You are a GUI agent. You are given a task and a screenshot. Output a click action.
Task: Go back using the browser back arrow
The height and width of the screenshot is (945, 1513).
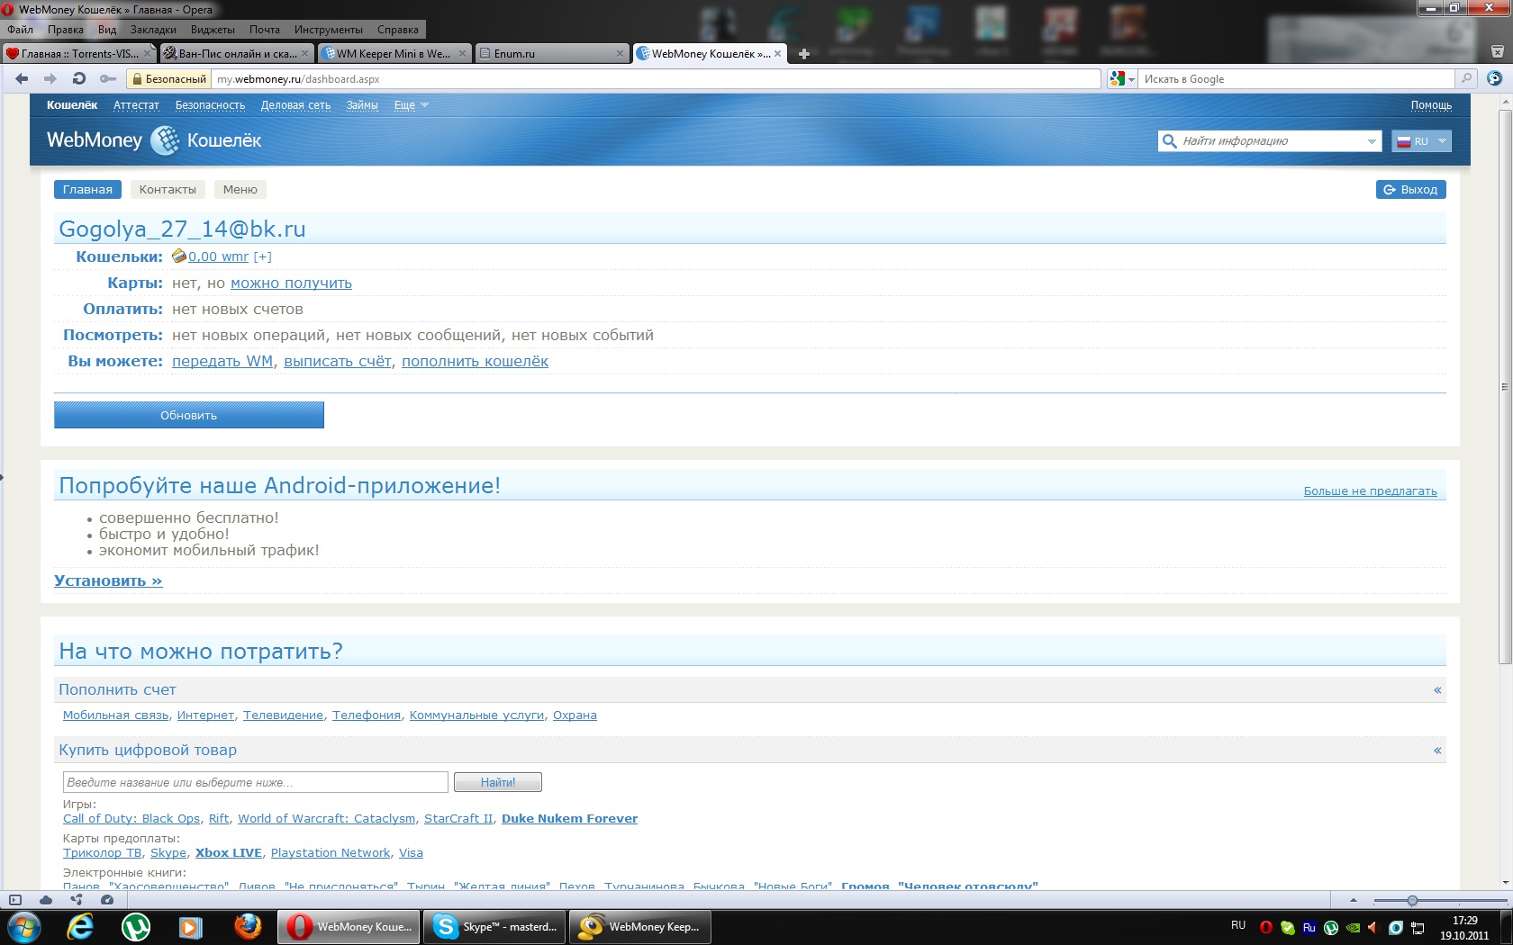pos(22,79)
